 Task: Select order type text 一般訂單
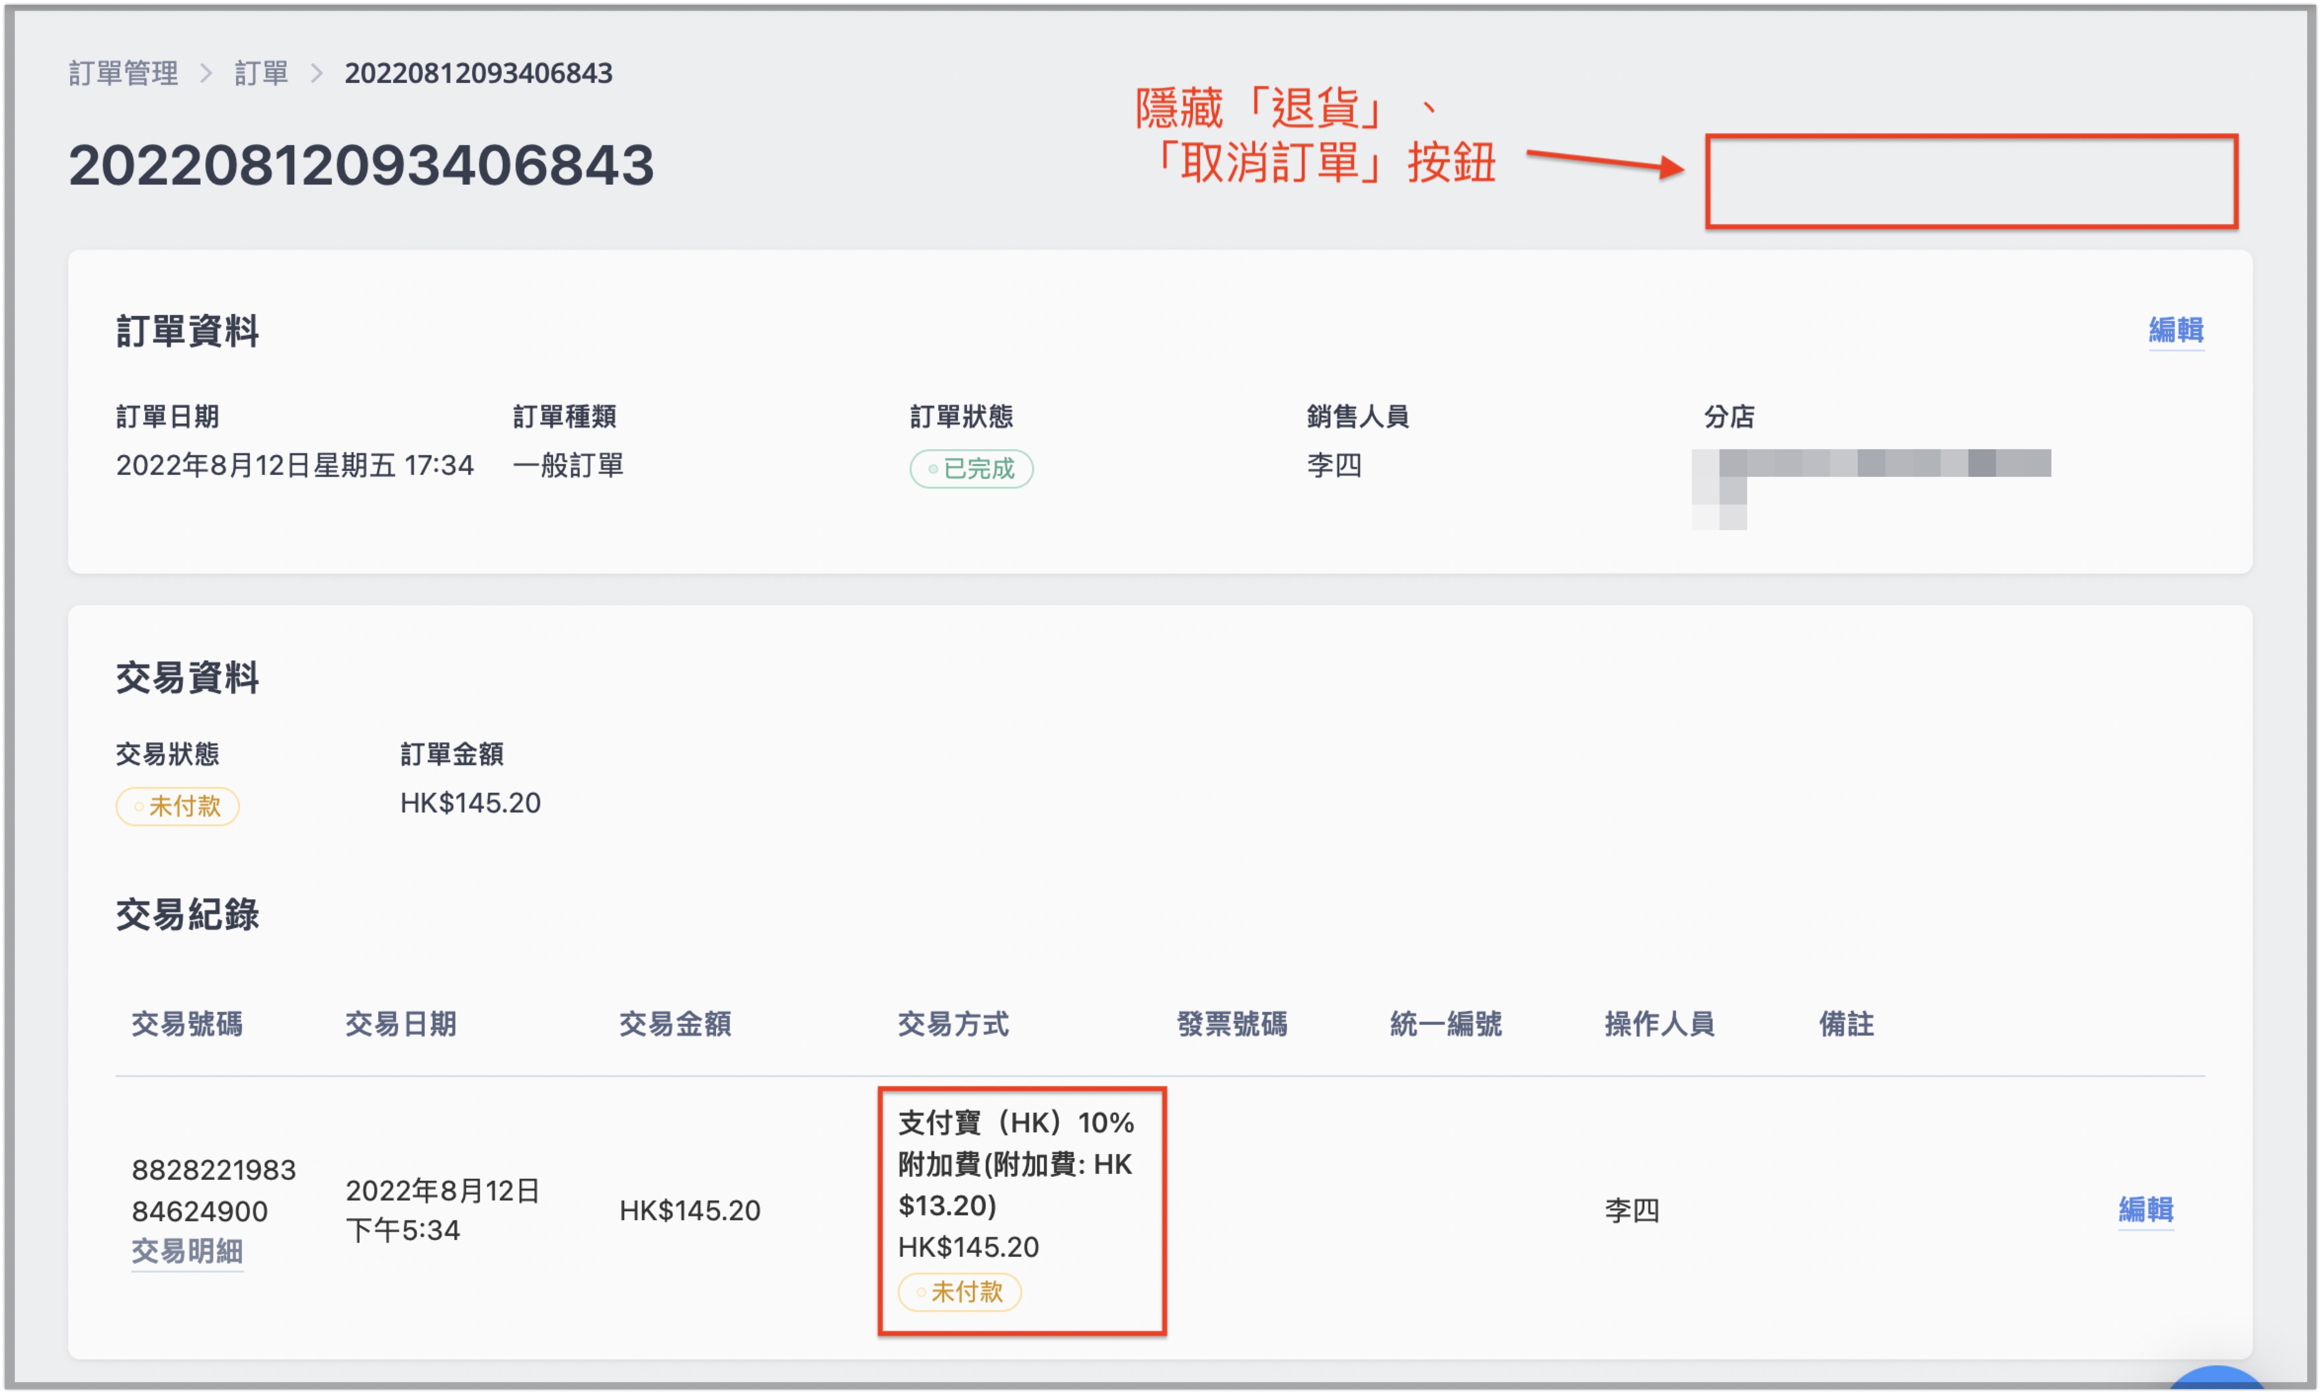tap(567, 465)
